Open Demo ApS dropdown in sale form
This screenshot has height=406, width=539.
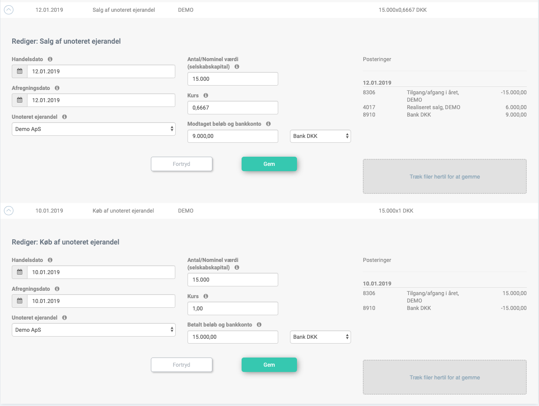pos(93,129)
